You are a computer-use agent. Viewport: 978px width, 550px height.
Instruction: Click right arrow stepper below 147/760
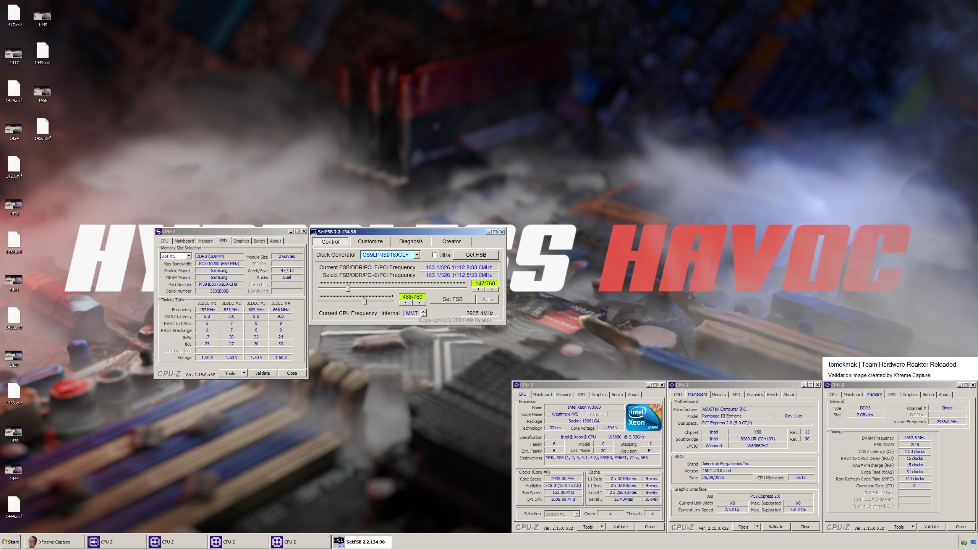click(x=492, y=290)
